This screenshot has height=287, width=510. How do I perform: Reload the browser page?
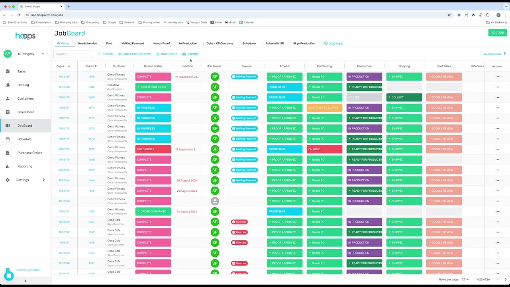click(x=19, y=15)
